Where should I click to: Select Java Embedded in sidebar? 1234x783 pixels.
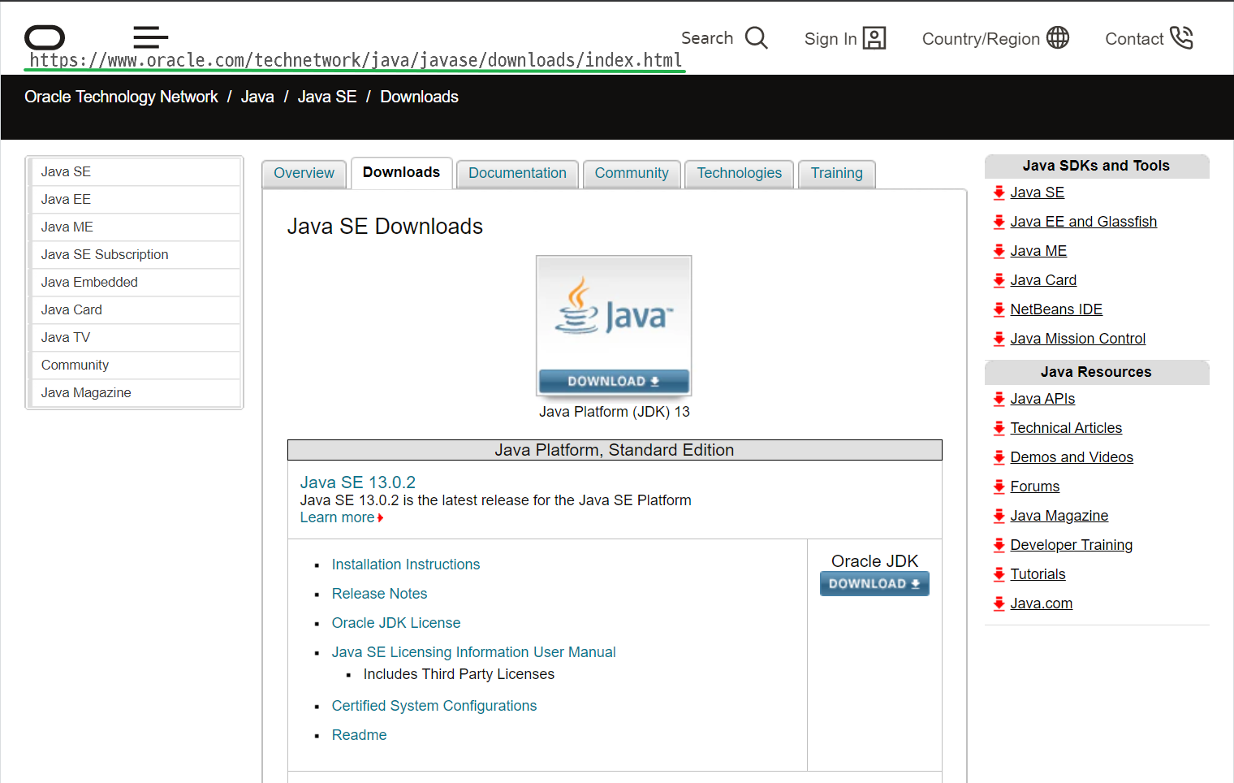click(135, 283)
